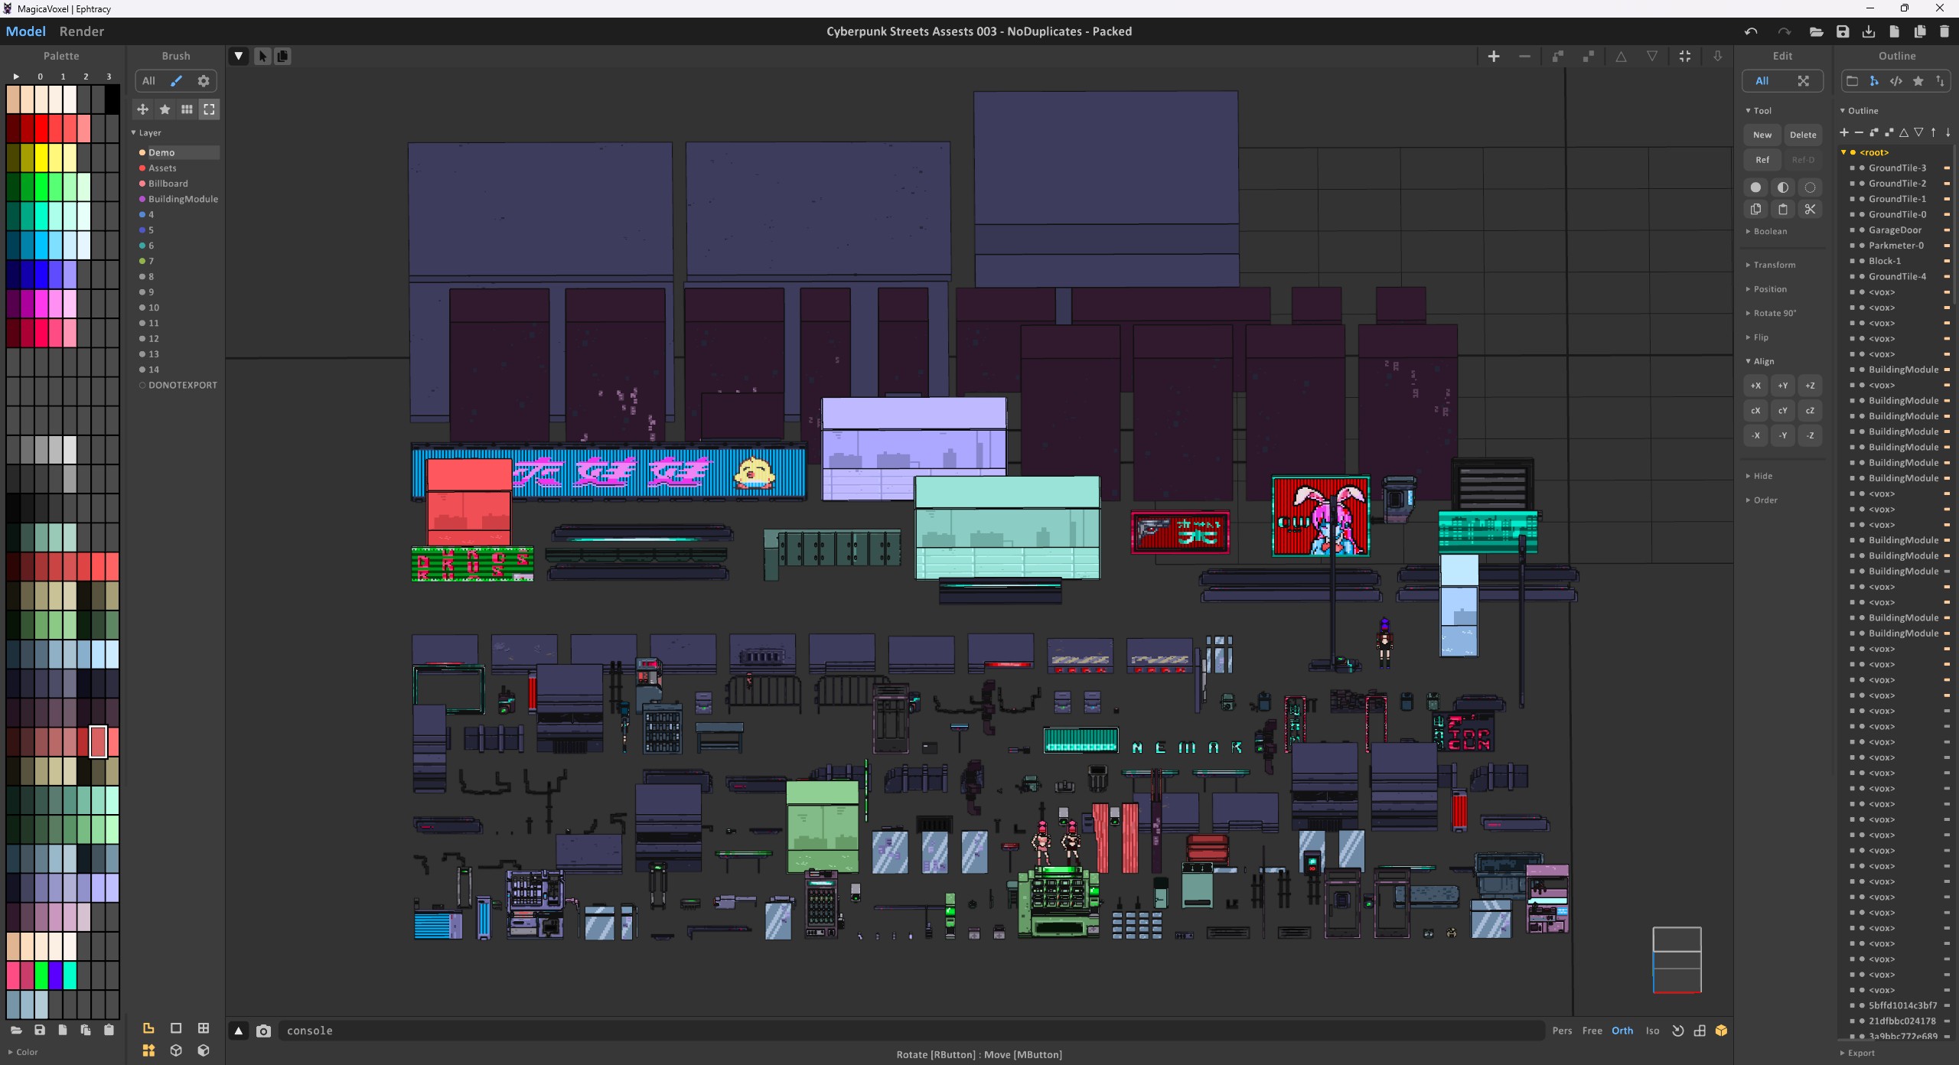1959x1065 pixels.
Task: Select the paint brush icon in the Brush panel
Action: pos(177,81)
